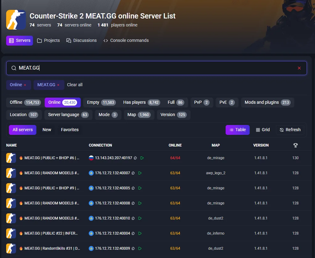Image resolution: width=315 pixels, height=258 pixels.
Task: Sort by CONNECTION column header
Action: click(100, 145)
